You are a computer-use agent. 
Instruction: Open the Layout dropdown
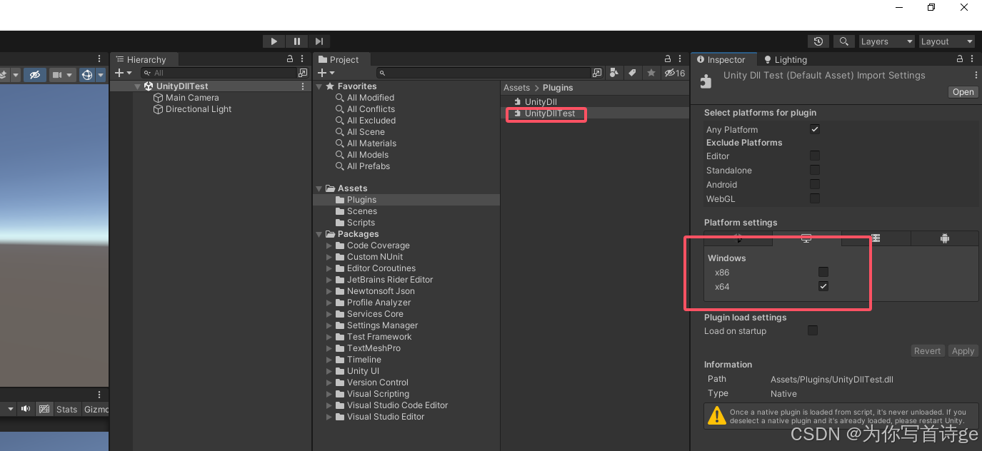tap(946, 41)
